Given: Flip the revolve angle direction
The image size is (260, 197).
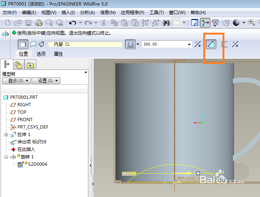Looking at the screenshot, I should coord(198,44).
